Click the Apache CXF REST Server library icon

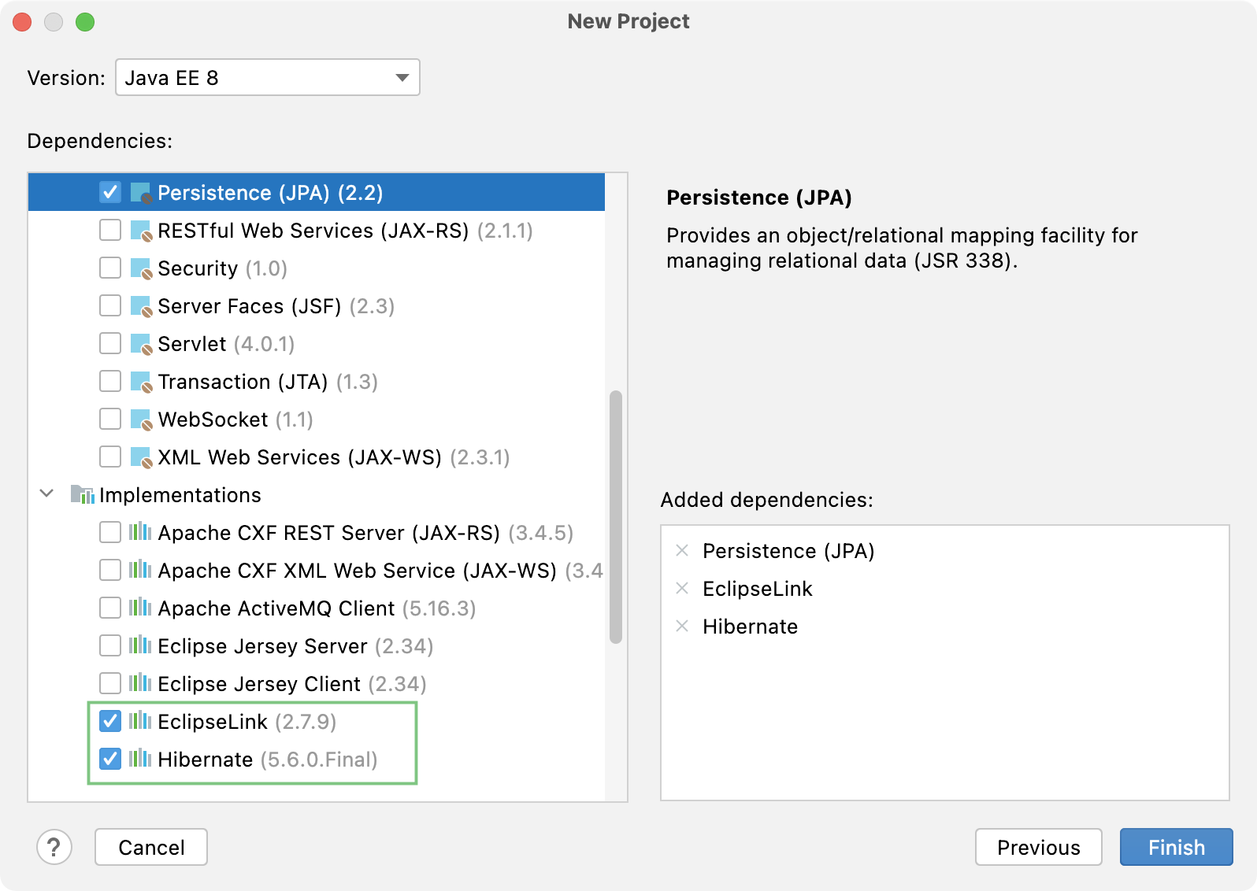pyautogui.click(x=140, y=532)
